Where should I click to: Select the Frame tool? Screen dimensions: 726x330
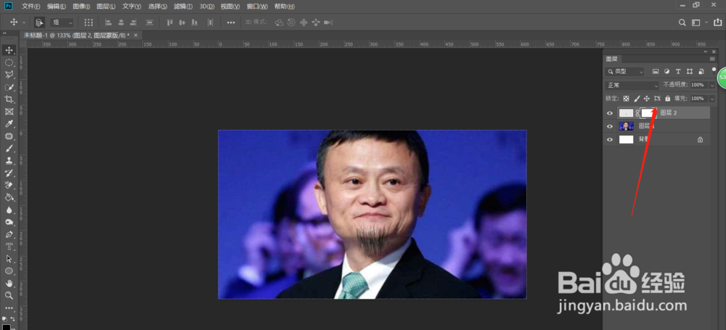pyautogui.click(x=9, y=112)
